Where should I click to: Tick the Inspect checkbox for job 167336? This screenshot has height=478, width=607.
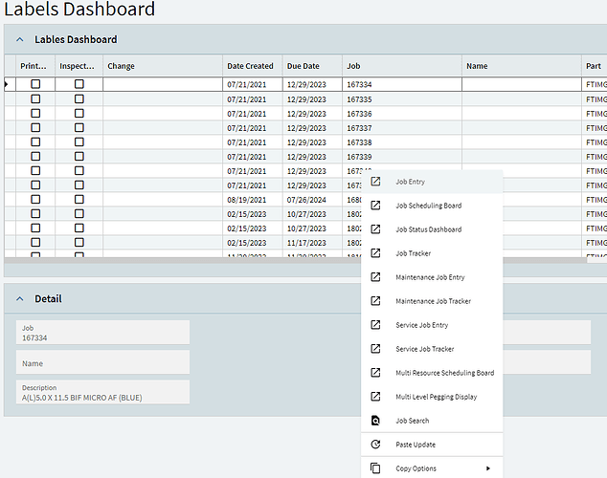tap(79, 113)
